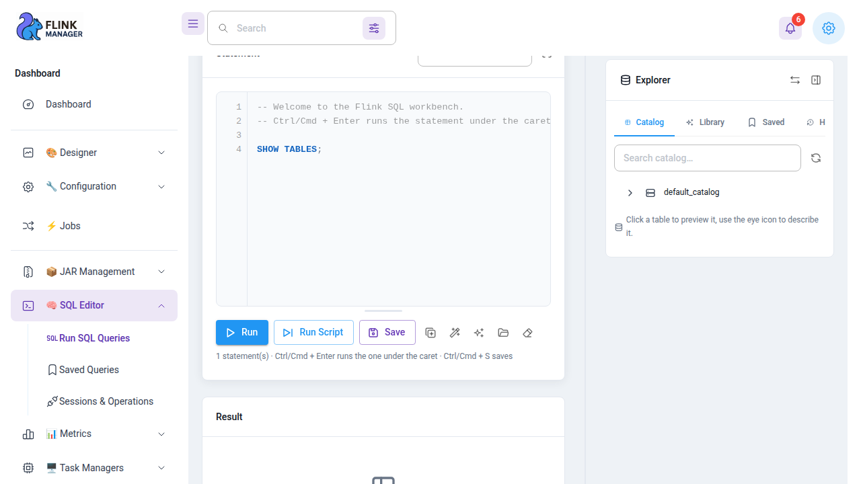Collapse the SQL Editor menu chevron
Viewport: 861px width, 484px height.
(x=161, y=305)
